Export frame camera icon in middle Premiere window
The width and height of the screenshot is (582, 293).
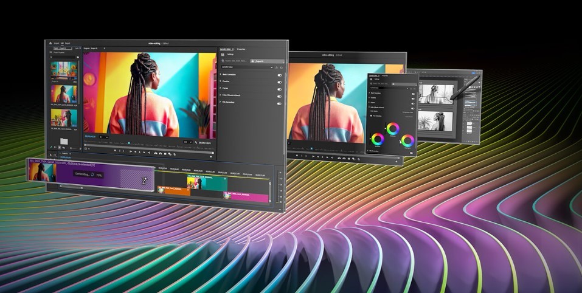point(349,159)
